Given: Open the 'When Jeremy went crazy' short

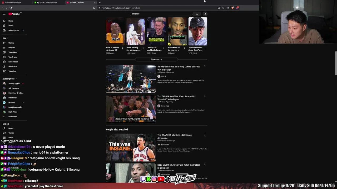Looking at the screenshot, I should pyautogui.click(x=136, y=31).
